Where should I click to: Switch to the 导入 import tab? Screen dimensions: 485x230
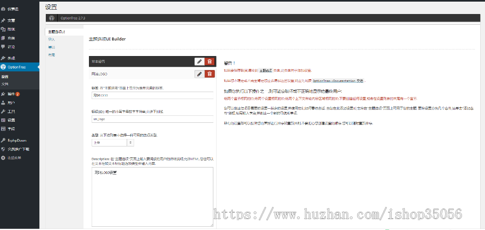(x=51, y=39)
